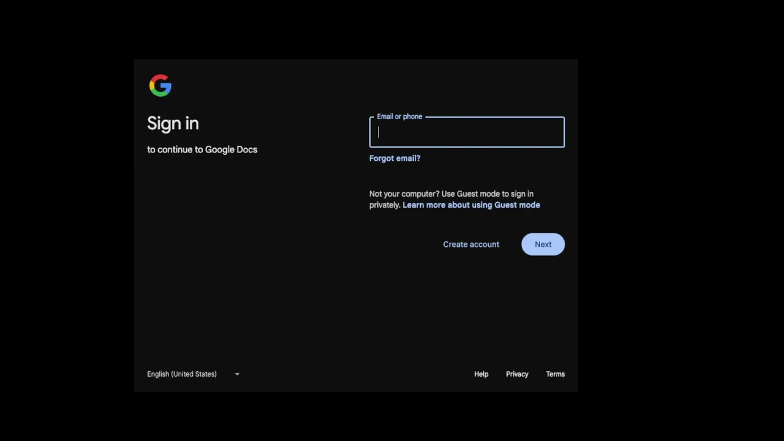Click the Create account button

coord(471,244)
